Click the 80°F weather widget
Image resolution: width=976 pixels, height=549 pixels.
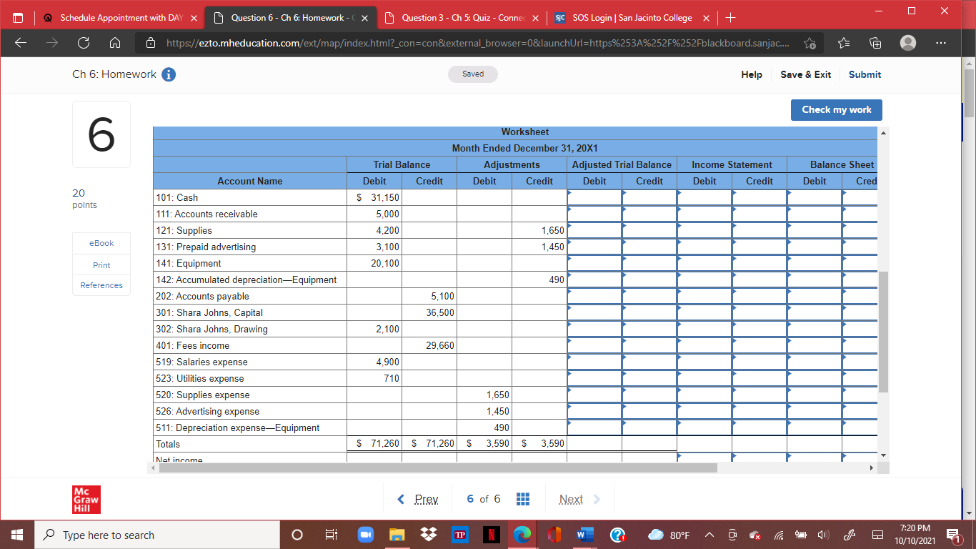click(x=669, y=535)
